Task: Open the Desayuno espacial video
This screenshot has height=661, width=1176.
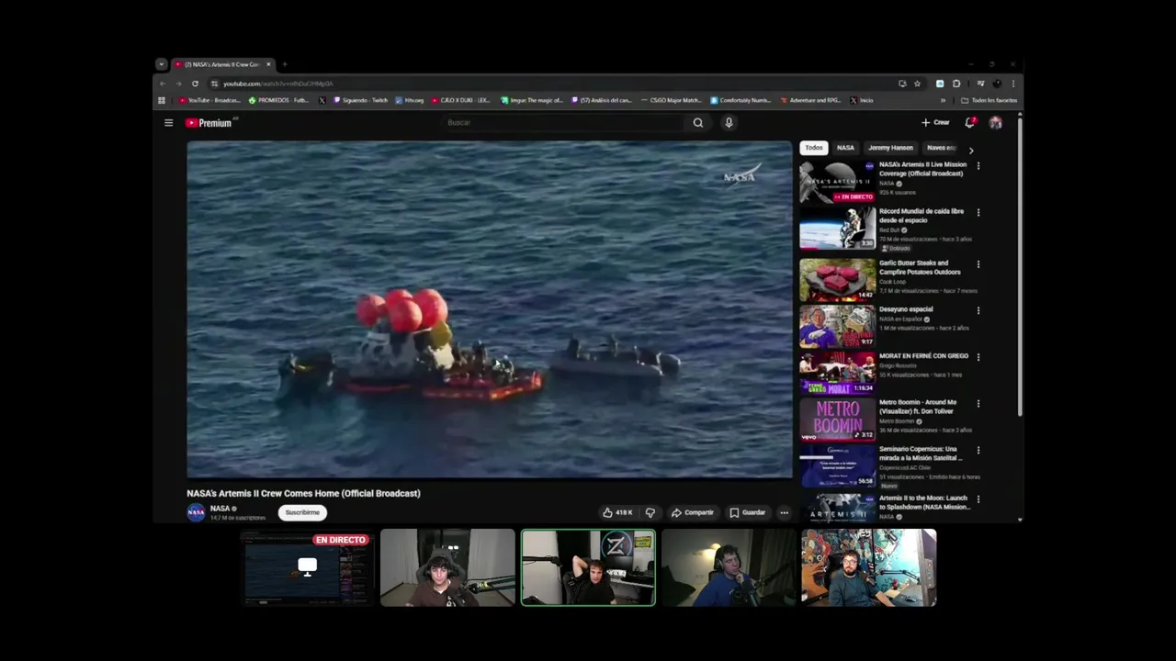Action: point(837,325)
